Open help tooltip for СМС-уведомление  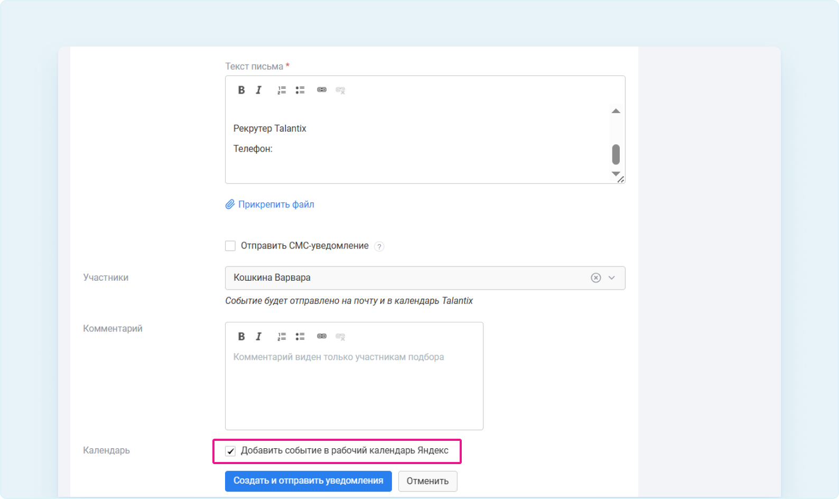point(379,246)
